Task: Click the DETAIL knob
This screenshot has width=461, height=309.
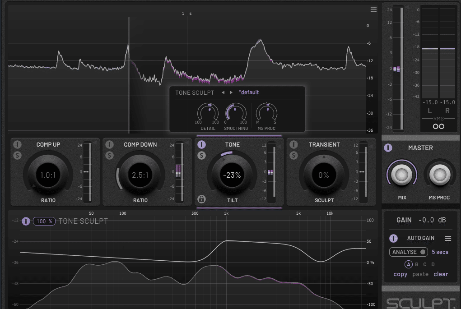Action: (208, 112)
